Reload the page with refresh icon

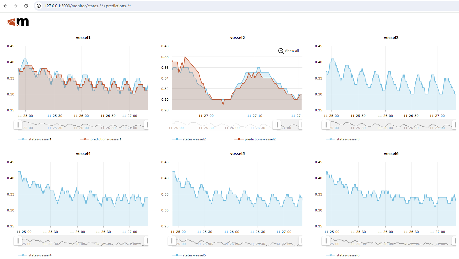26,6
